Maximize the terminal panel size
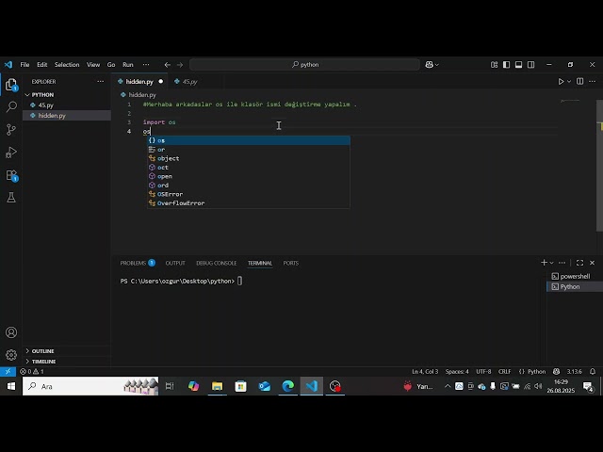603x452 pixels. coord(580,263)
